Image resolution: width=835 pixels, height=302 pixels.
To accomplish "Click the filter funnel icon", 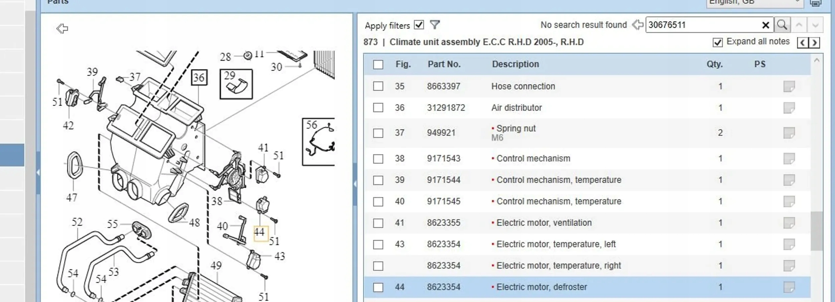I will (435, 25).
